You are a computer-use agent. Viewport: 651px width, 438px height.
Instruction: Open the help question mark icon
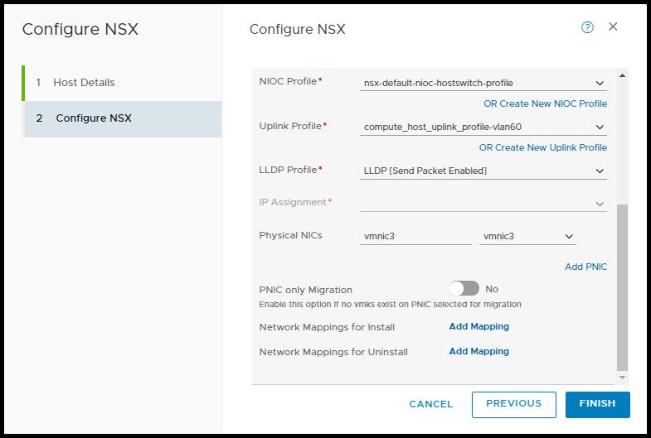[587, 27]
